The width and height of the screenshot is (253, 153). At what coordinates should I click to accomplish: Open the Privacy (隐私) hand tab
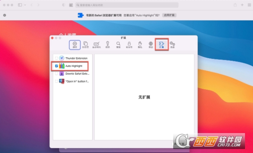[140, 45]
